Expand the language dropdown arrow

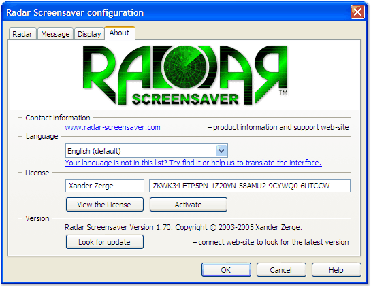221,150
